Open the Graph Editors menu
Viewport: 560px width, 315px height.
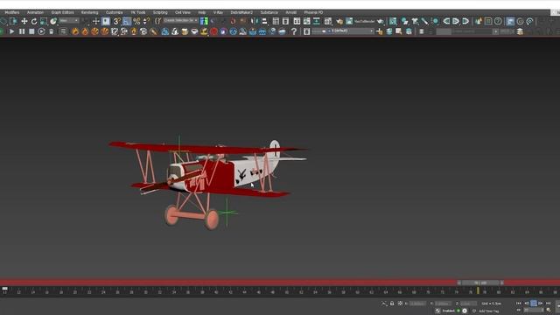point(62,12)
